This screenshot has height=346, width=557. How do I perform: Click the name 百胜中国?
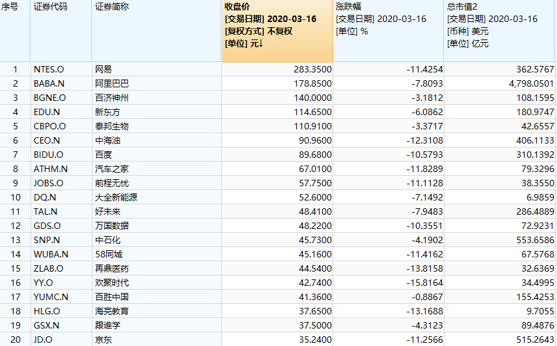(x=112, y=297)
